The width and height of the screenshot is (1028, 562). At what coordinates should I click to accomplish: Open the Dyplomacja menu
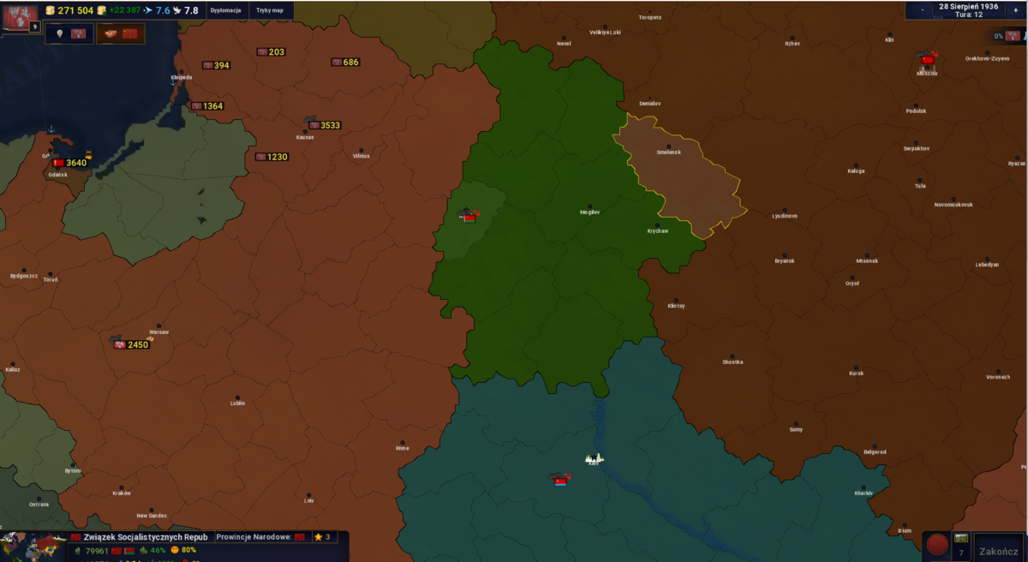pos(225,10)
